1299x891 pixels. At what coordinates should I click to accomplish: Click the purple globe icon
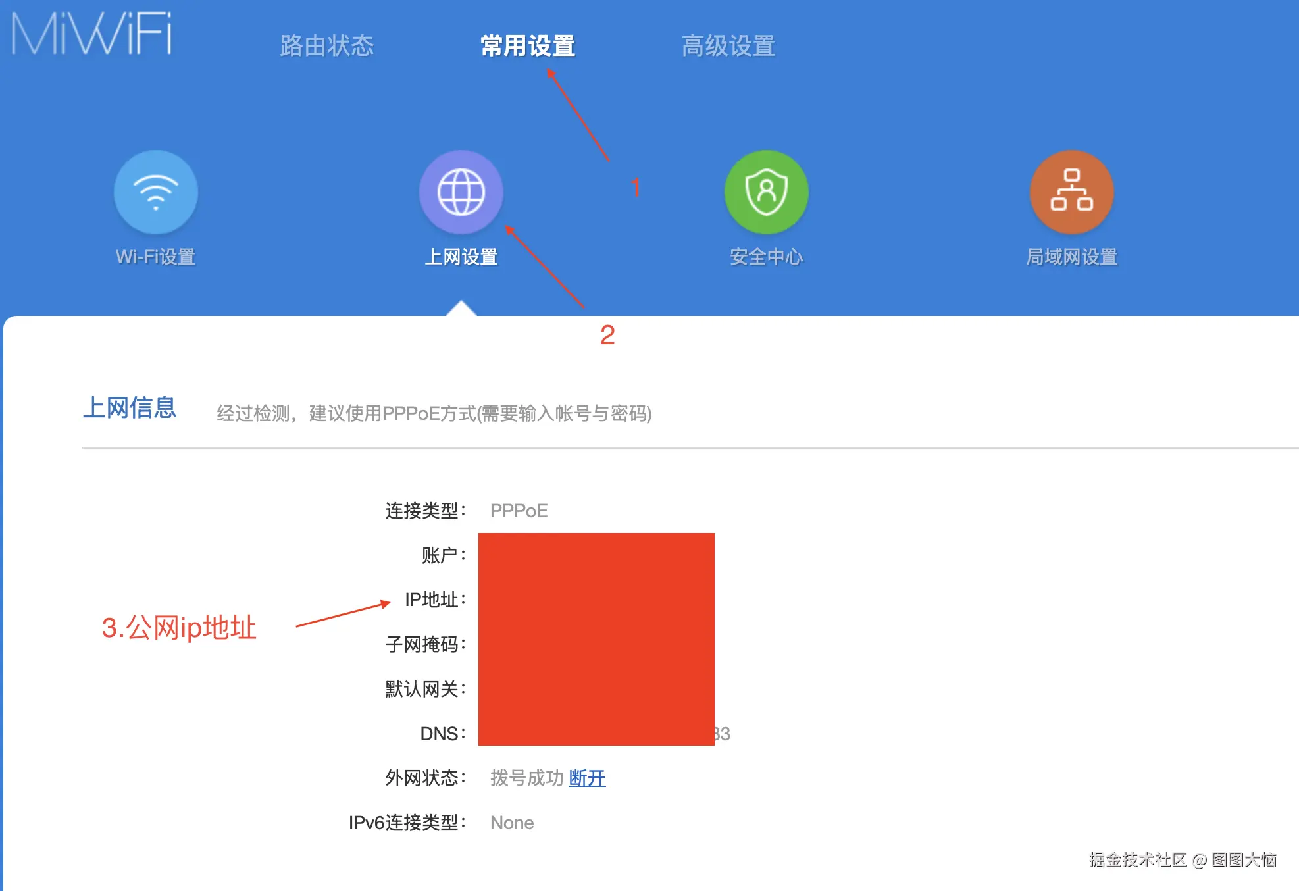(x=461, y=191)
